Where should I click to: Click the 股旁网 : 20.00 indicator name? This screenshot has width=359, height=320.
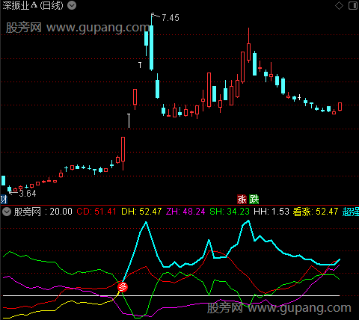coord(43,212)
